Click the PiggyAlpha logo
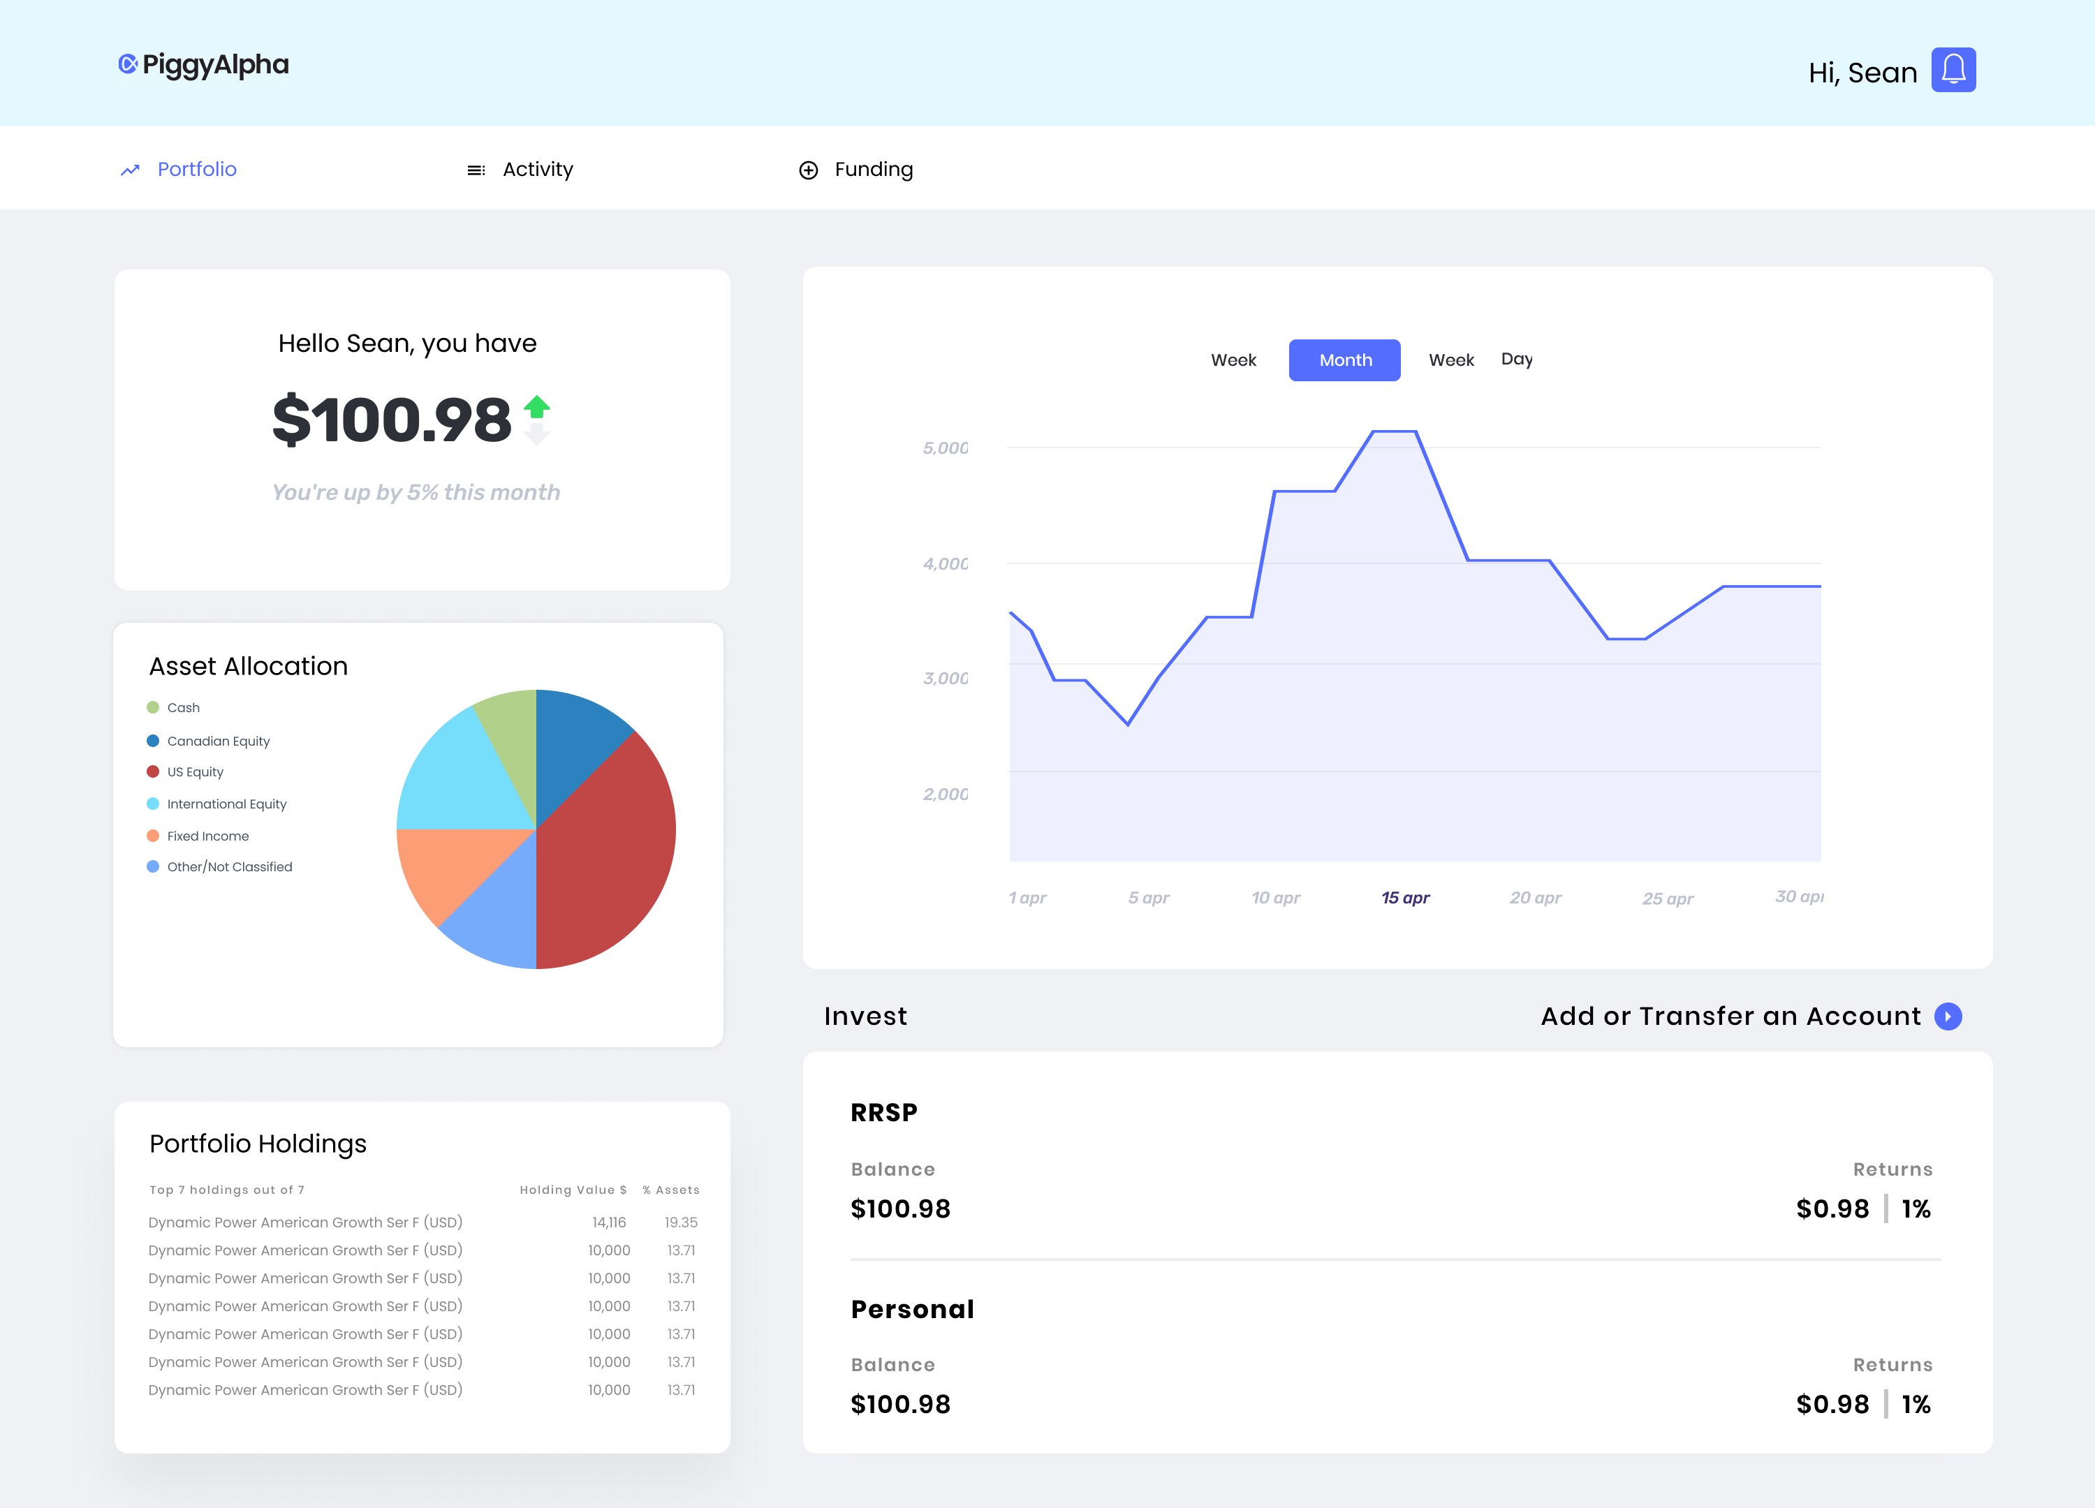Screen dimensions: 2095x1508 [x=203, y=65]
